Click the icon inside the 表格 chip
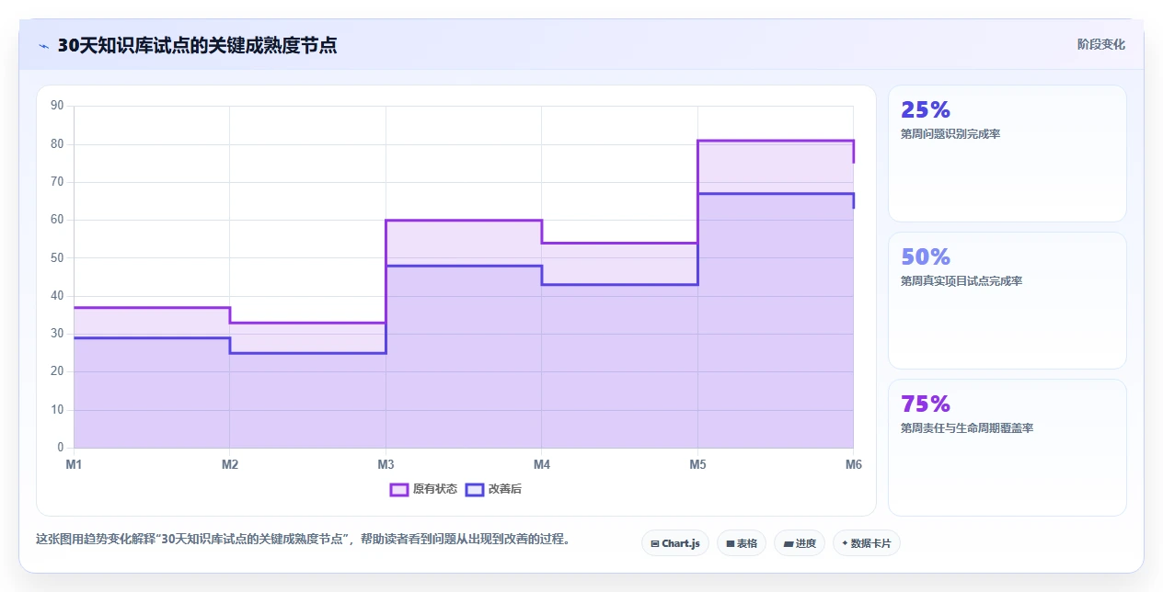The height and width of the screenshot is (592, 1163). point(730,544)
